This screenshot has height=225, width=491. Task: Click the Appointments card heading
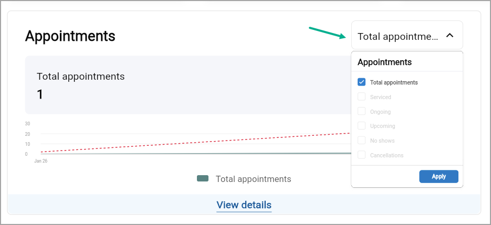pos(70,36)
